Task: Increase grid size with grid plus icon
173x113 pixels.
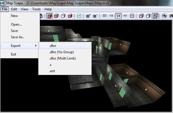Action: click(x=88, y=16)
